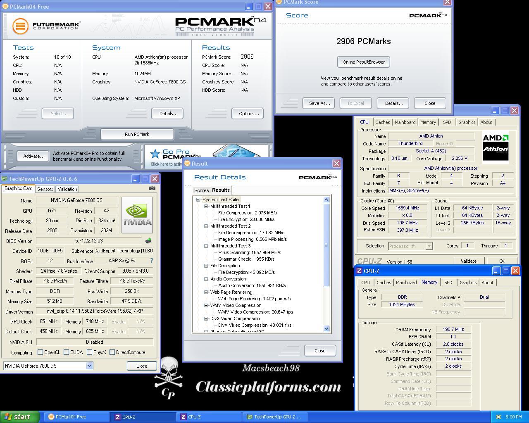The width and height of the screenshot is (529, 423).
Task: Click the NVIDIA logo in GPU-Z
Action: [137, 215]
